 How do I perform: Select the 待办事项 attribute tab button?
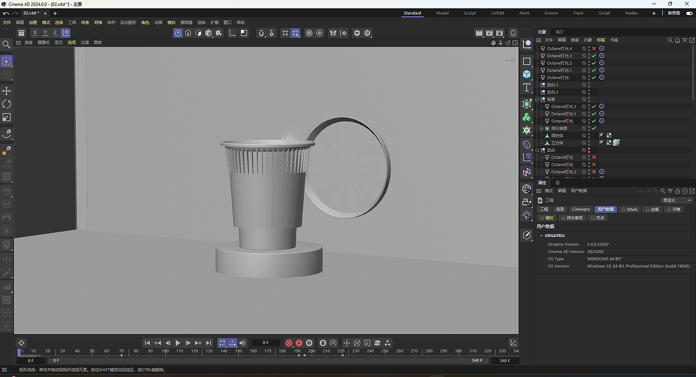coord(572,218)
